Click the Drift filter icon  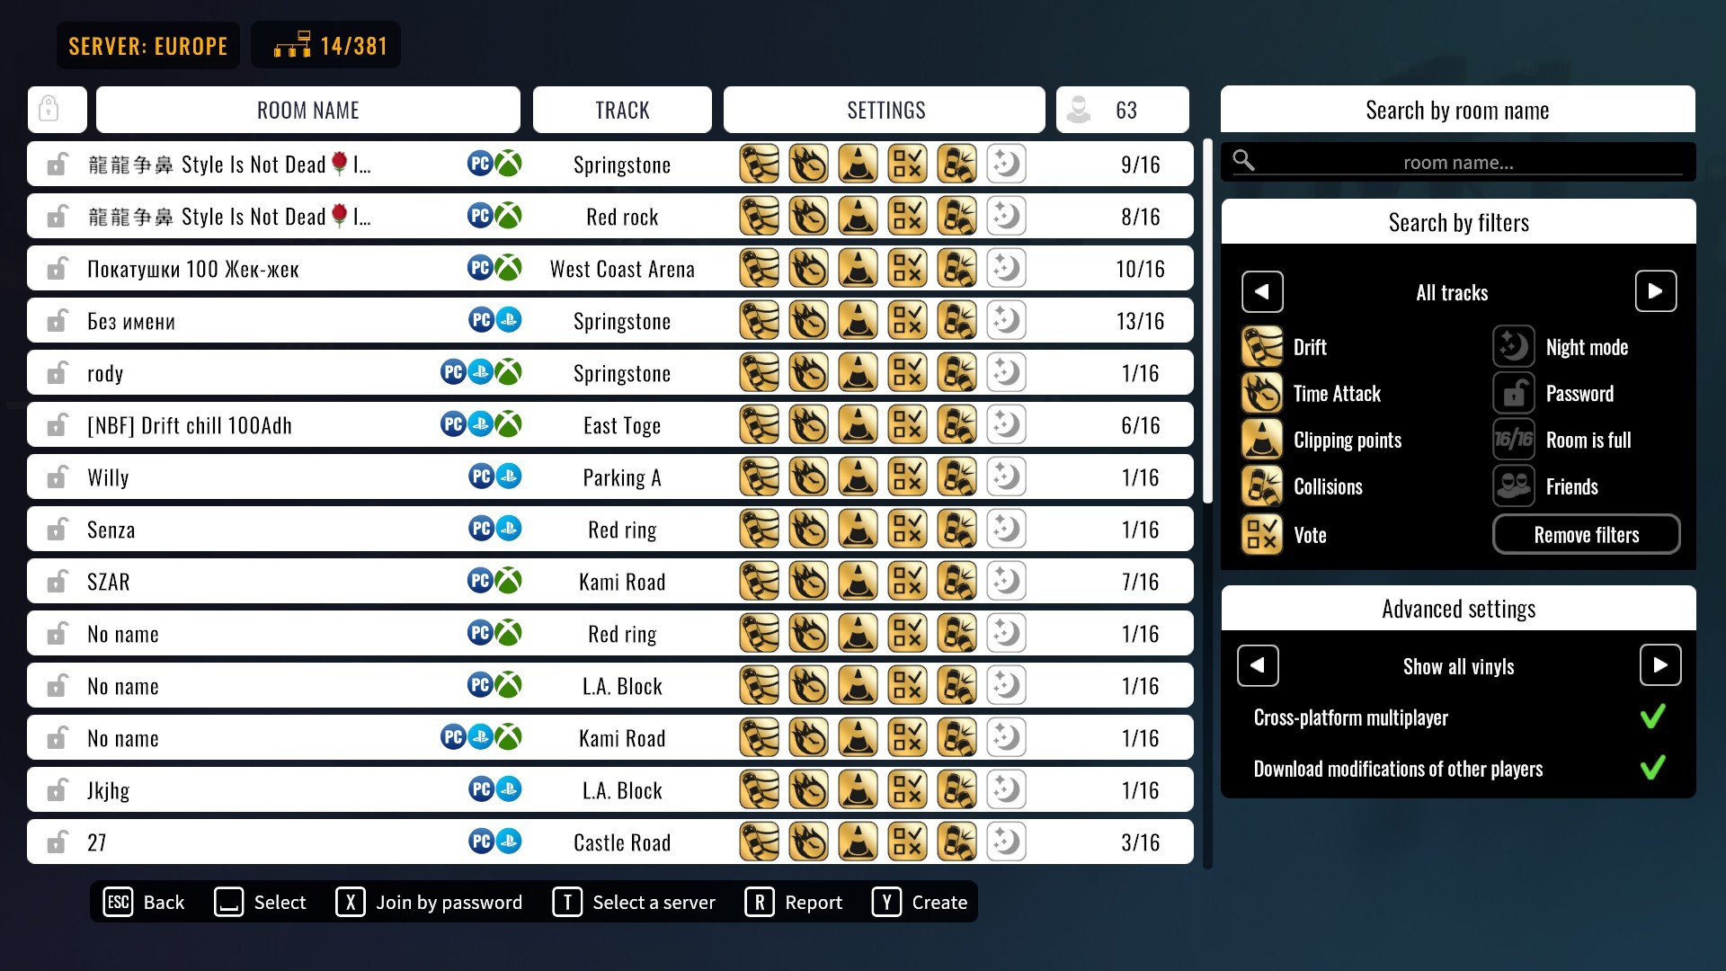pyautogui.click(x=1260, y=346)
